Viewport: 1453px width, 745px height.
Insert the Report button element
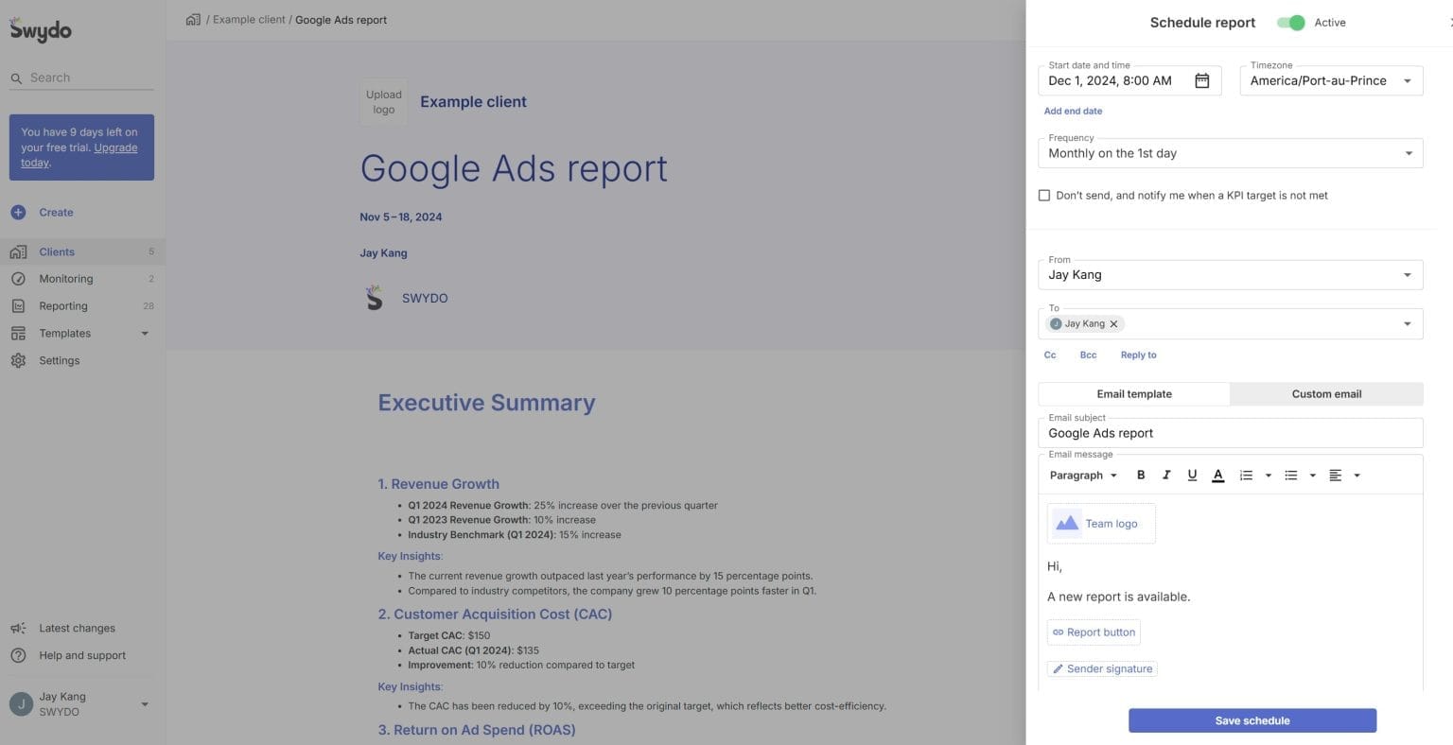(1094, 632)
